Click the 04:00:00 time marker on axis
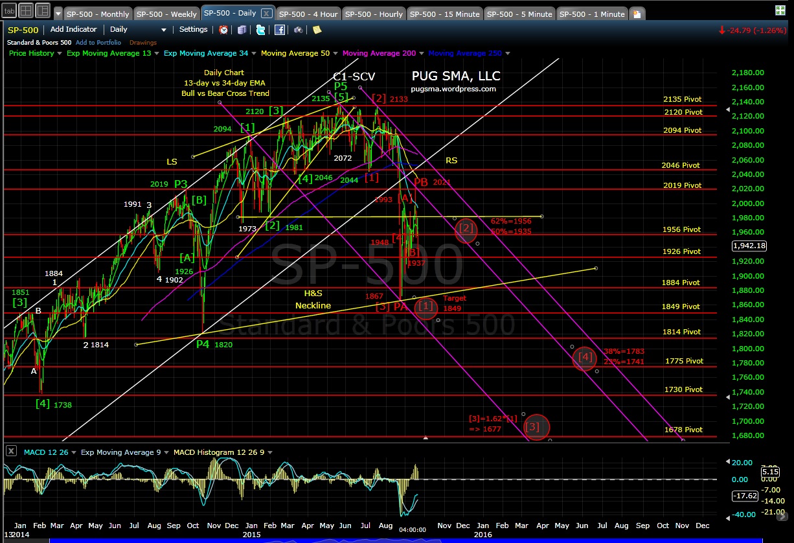The image size is (794, 543). [x=411, y=530]
